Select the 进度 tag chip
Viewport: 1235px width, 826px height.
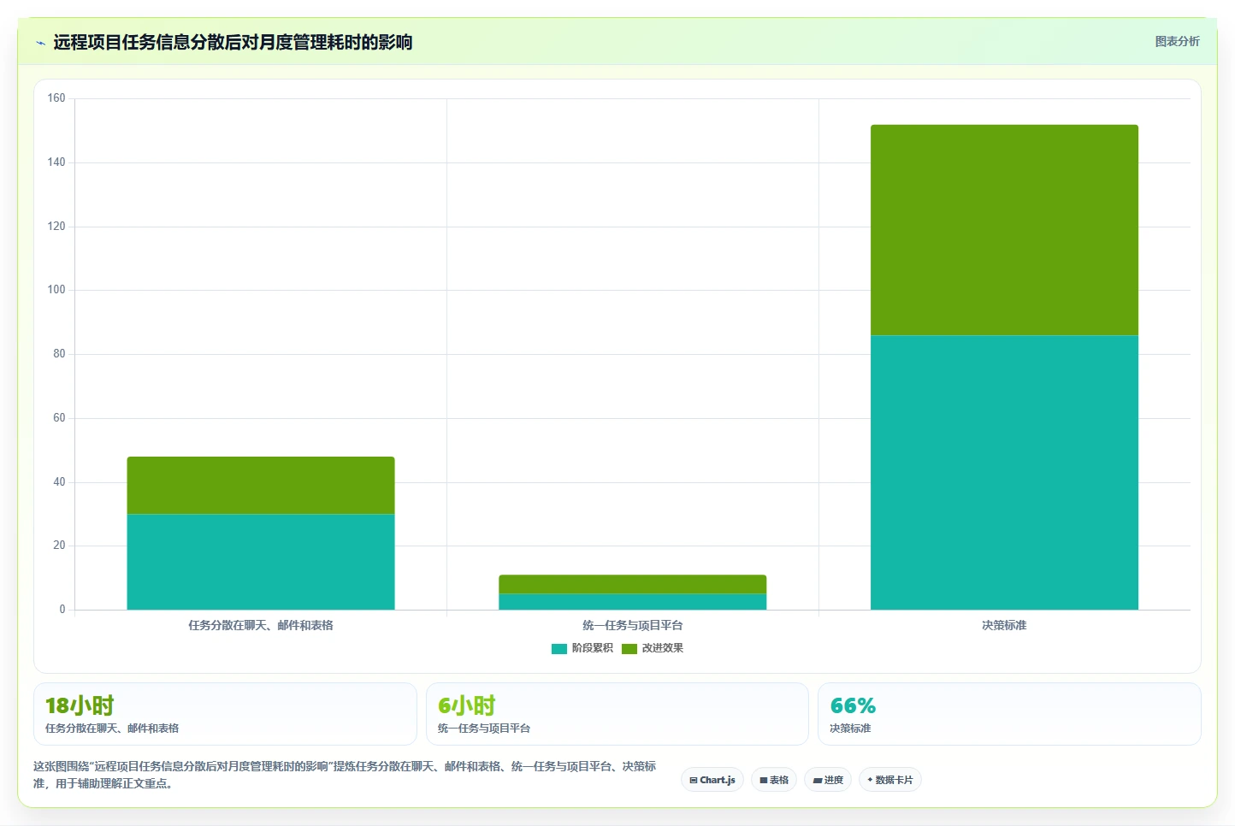click(x=828, y=780)
